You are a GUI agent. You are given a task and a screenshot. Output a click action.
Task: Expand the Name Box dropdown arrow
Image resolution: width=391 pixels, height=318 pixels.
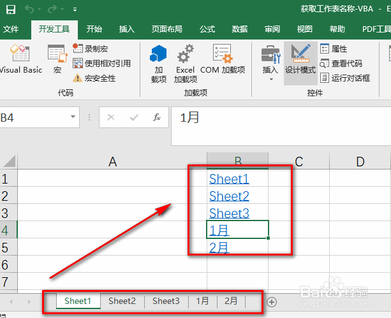[73, 117]
